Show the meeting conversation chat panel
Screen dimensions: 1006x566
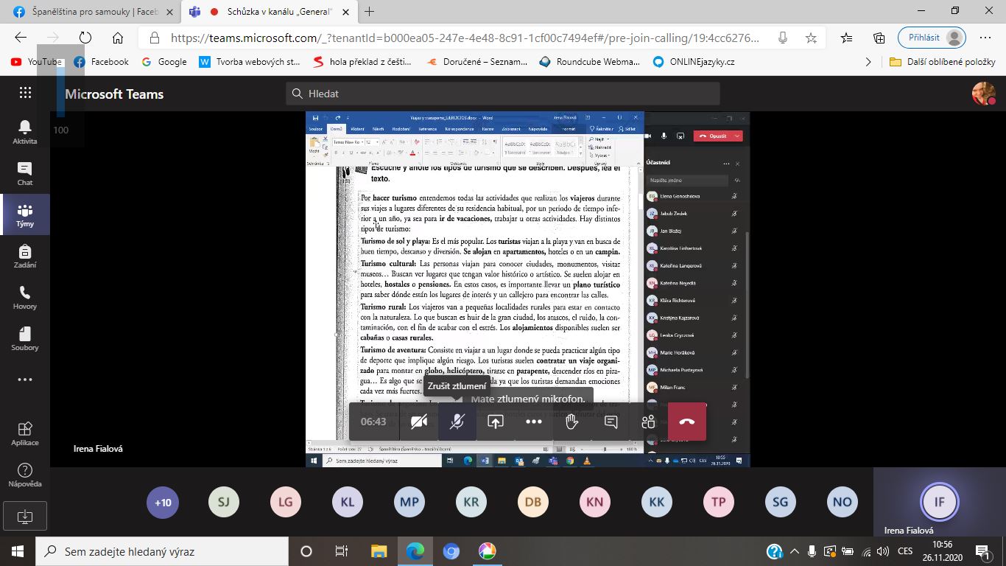pos(611,422)
